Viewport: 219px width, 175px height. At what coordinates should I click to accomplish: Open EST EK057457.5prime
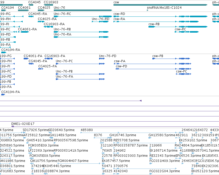pos(116,161)
